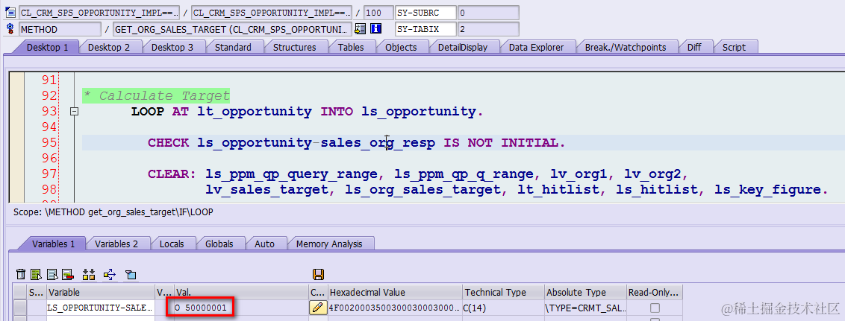Select the Memory Analysis tab

coord(328,244)
